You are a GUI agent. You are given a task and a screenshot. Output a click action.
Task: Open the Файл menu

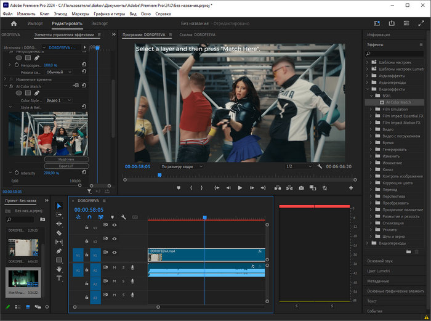(x=7, y=14)
